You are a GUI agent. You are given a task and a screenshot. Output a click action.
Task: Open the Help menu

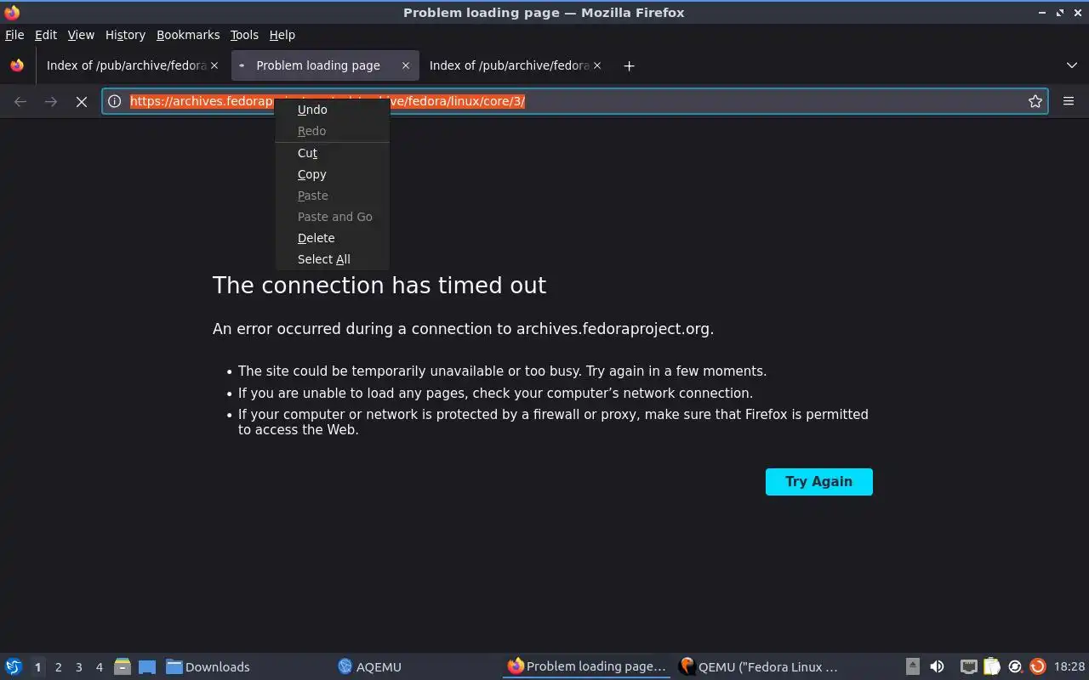(282, 35)
